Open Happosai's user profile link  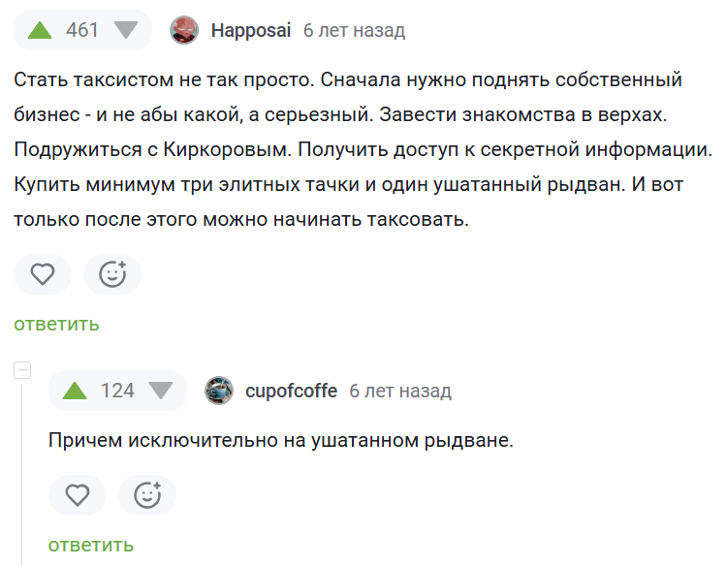point(251,31)
